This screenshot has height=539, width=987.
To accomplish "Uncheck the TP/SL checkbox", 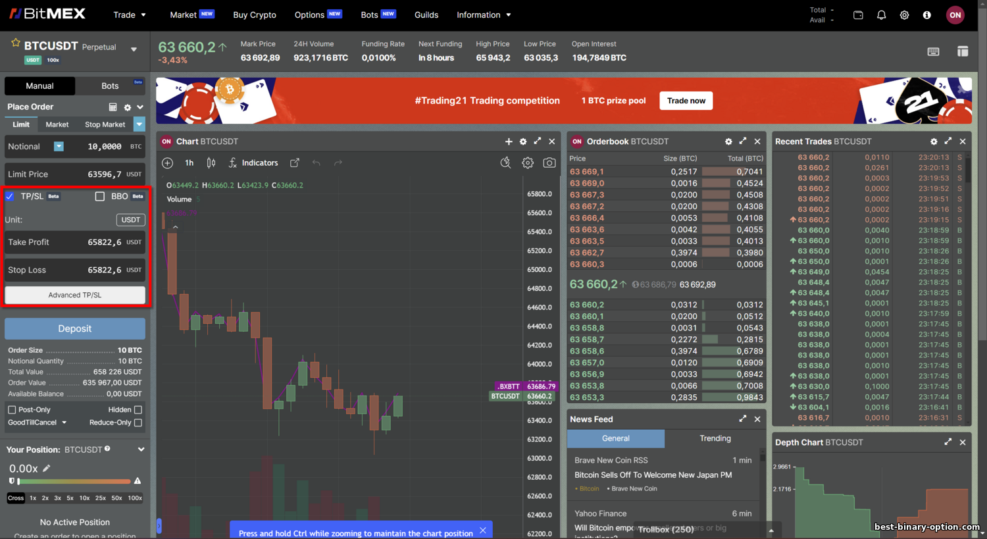I will tap(10, 196).
